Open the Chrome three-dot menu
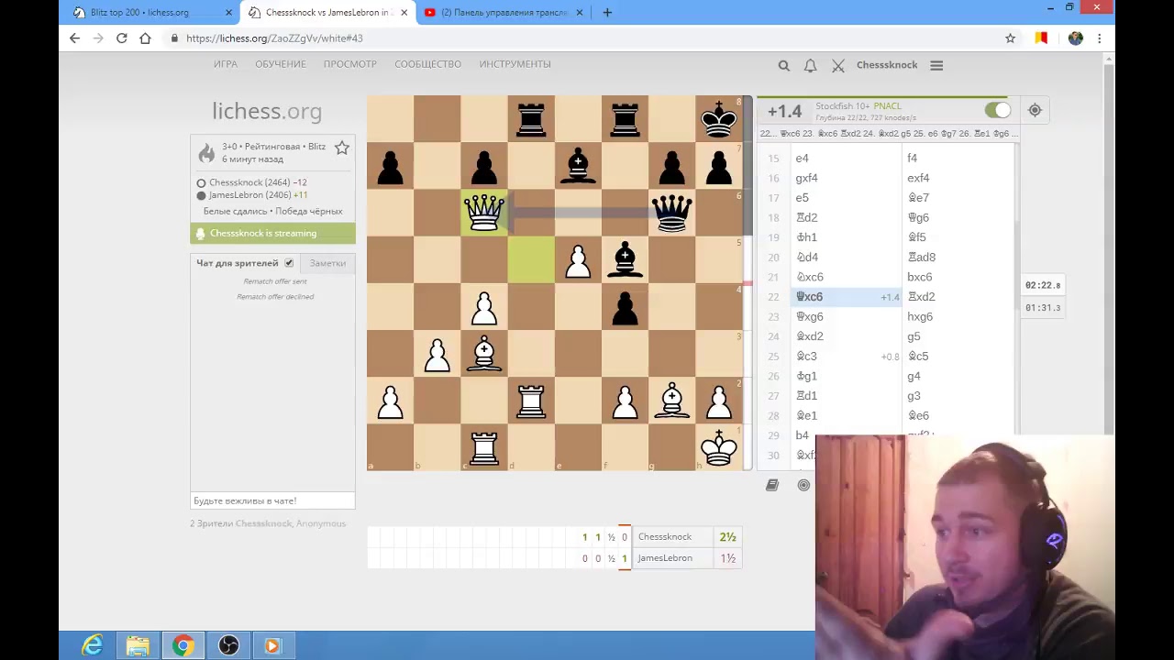The width and height of the screenshot is (1174, 660). coord(1099,38)
